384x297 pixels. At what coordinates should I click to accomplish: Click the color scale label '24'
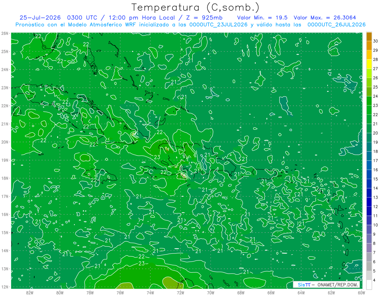[375, 96]
